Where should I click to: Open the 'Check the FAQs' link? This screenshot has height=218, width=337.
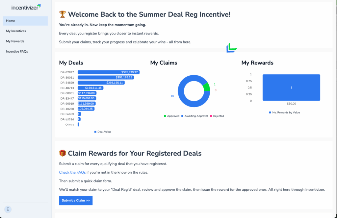coord(72,172)
